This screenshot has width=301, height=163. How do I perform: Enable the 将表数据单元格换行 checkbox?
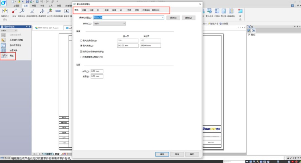[81, 57]
